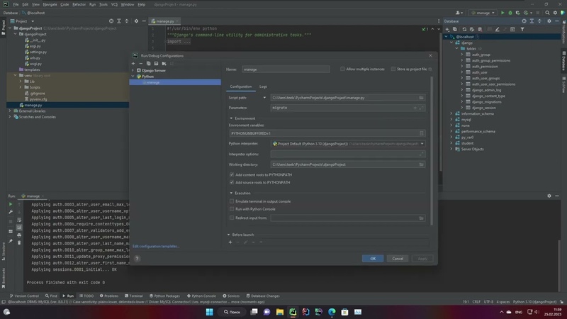The image size is (567, 319).
Task: Open the Database panel filter
Action: click(x=522, y=29)
